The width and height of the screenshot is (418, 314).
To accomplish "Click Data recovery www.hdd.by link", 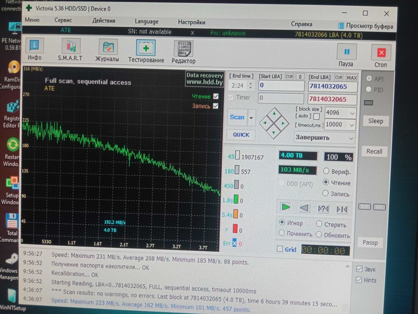I will click(x=204, y=78).
